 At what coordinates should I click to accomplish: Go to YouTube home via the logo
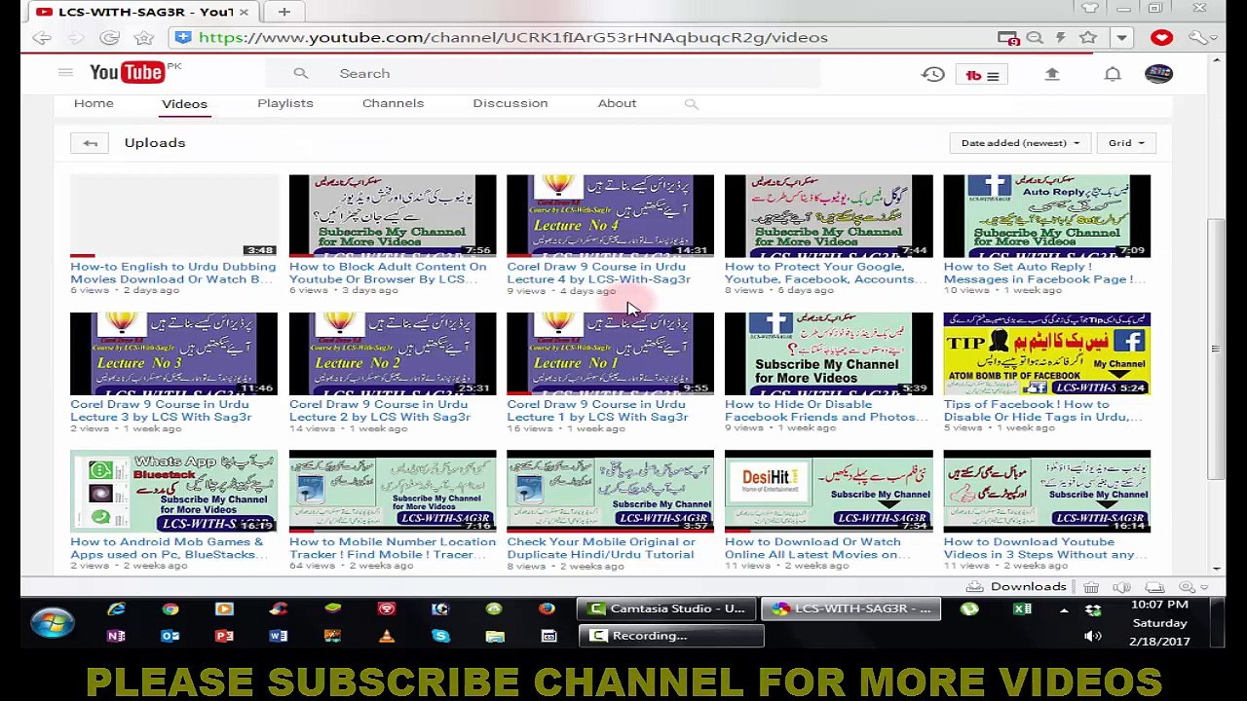coord(128,72)
